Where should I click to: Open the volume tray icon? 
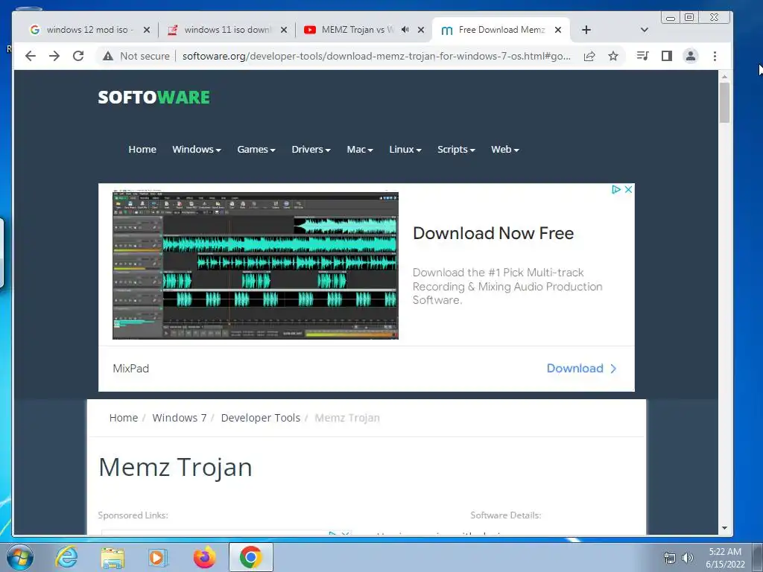(x=688, y=558)
